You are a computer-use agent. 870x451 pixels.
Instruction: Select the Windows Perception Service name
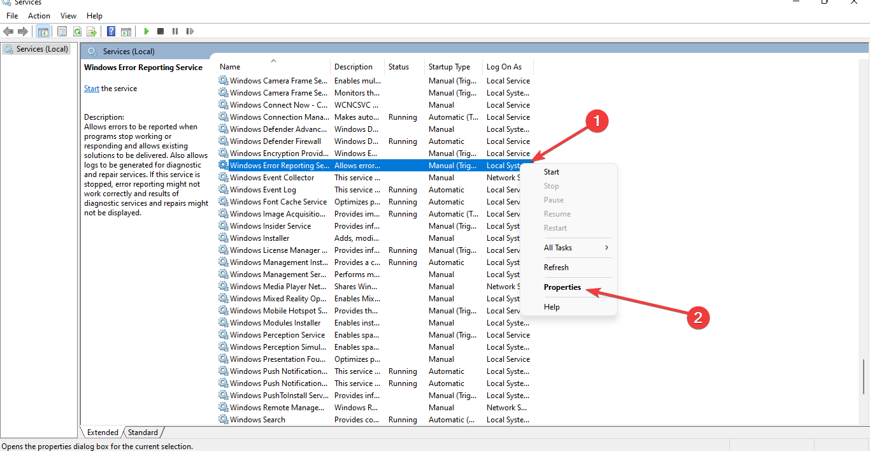277,335
